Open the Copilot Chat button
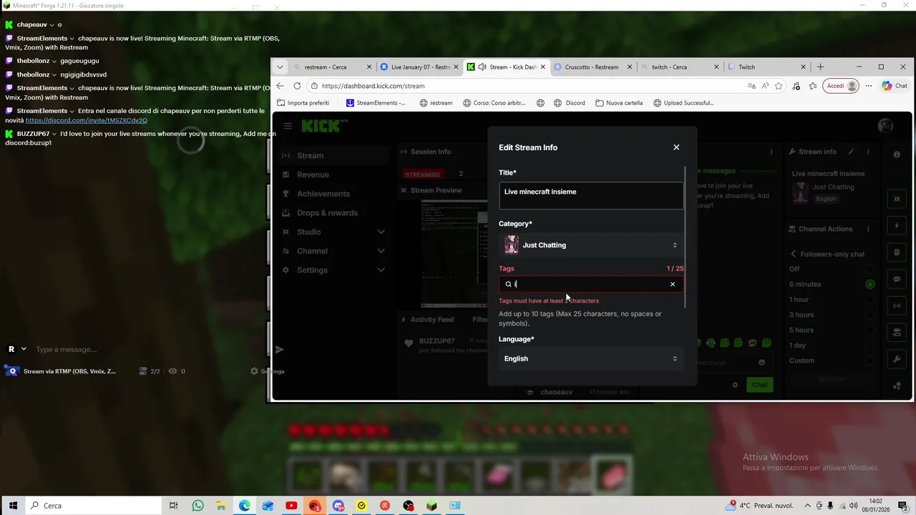Screen dimensions: 916x515 click(895, 86)
